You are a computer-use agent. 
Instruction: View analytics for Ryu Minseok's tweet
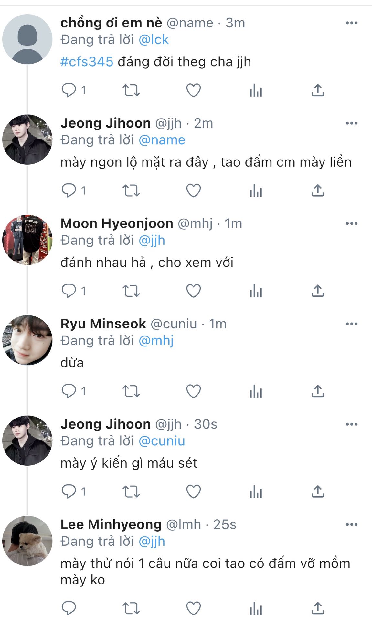(256, 391)
